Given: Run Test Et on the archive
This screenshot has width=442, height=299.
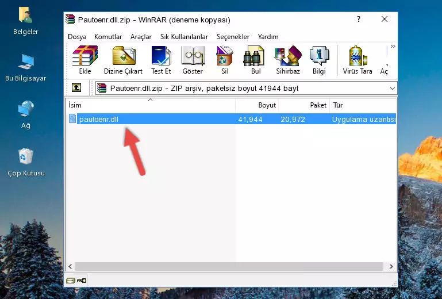Looking at the screenshot, I should click(161, 60).
